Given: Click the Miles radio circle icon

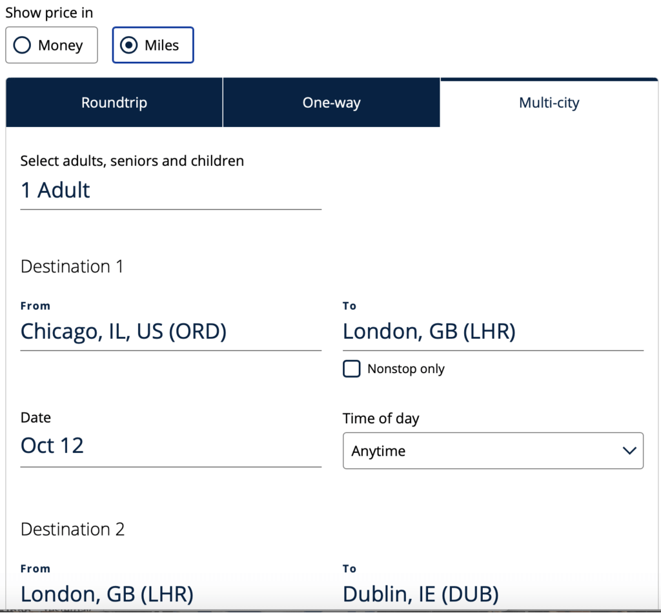Looking at the screenshot, I should pos(129,45).
